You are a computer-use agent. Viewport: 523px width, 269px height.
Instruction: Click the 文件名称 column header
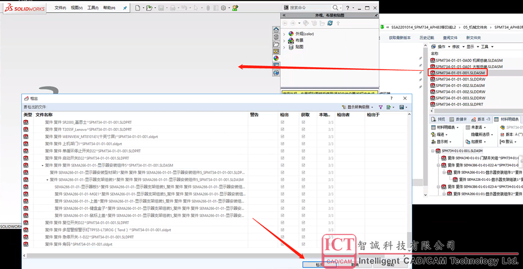click(44, 115)
